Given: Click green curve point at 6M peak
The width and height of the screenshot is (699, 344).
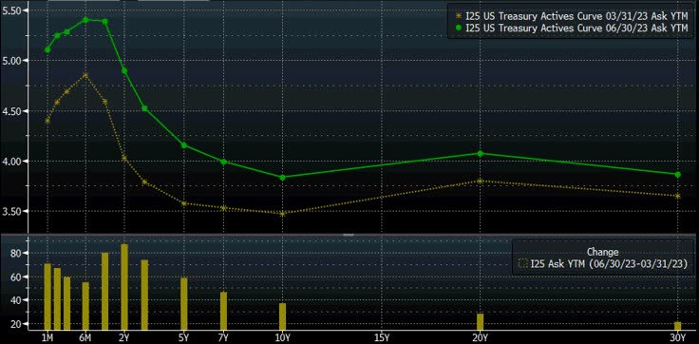Looking at the screenshot, I should [x=85, y=20].
